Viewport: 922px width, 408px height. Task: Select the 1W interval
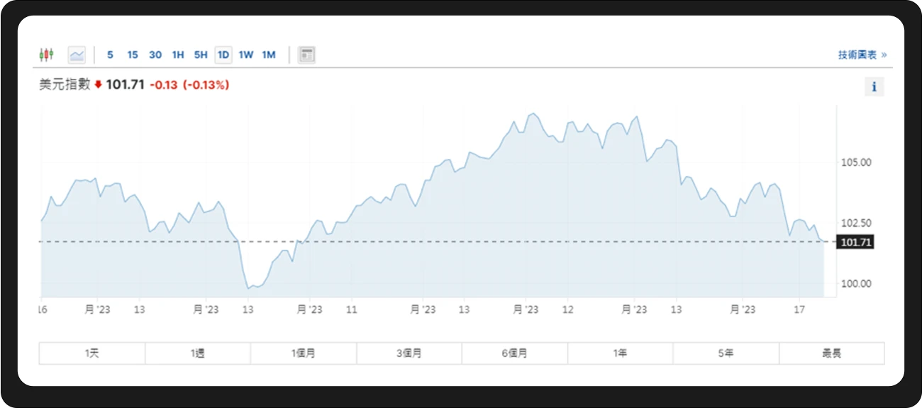[x=246, y=55]
